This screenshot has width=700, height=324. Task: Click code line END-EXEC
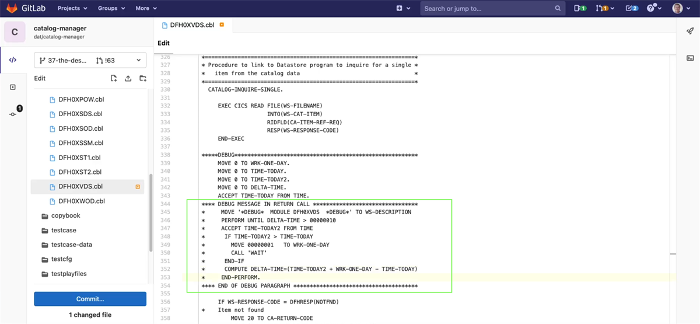point(231,139)
